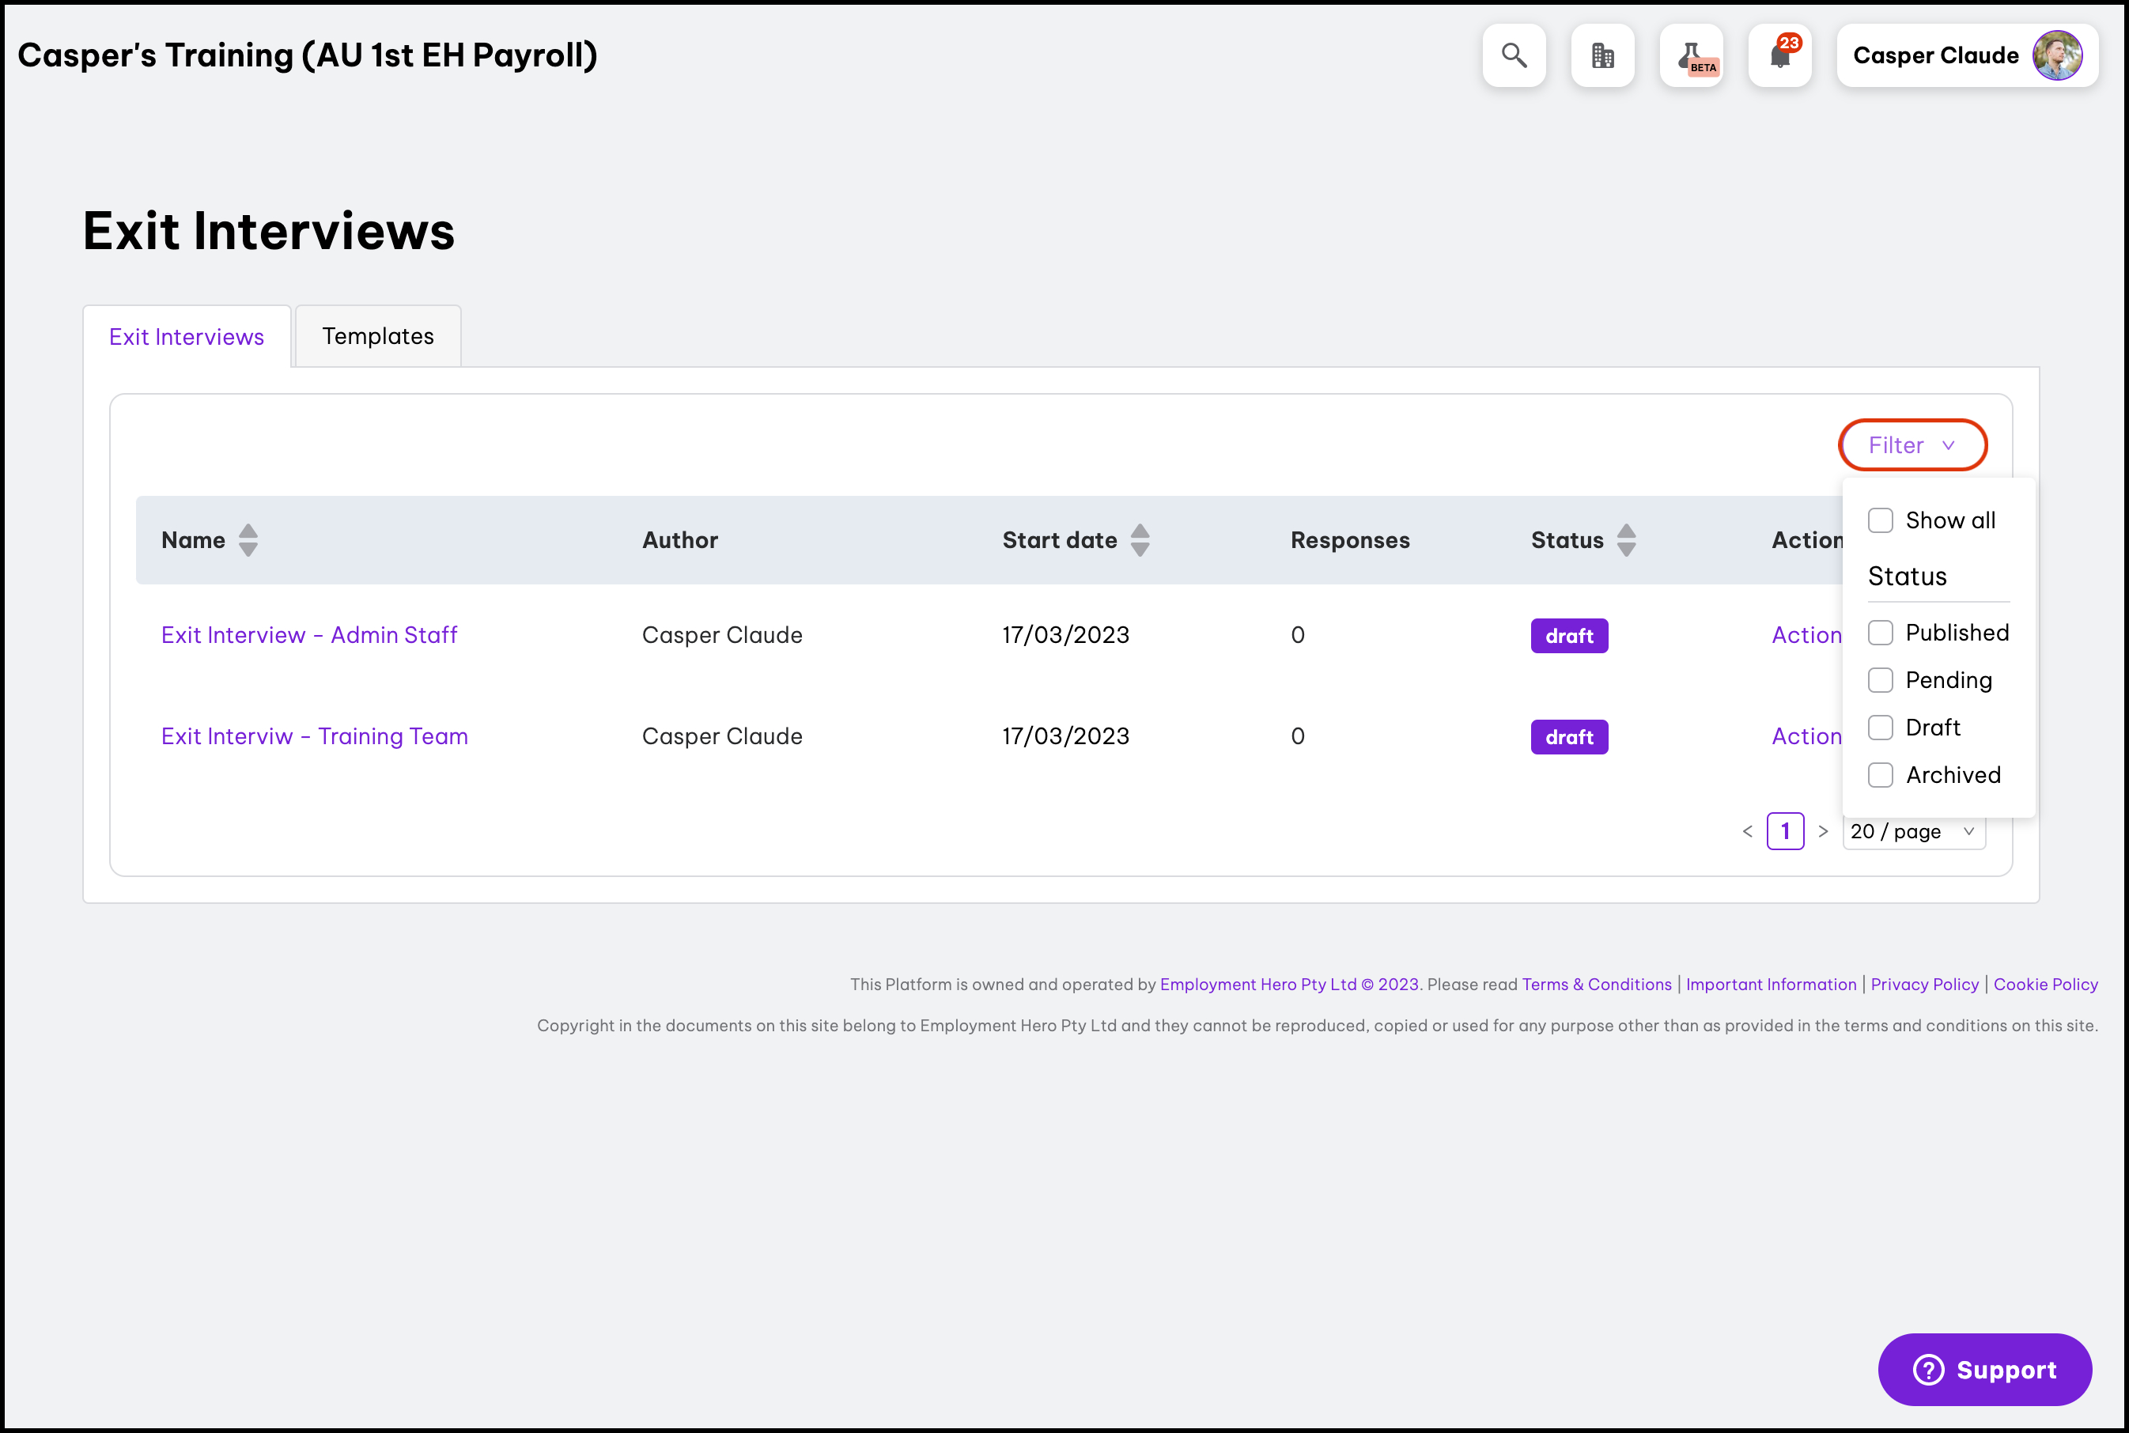
Task: Open the notifications bell with 23 badge
Action: [1779, 55]
